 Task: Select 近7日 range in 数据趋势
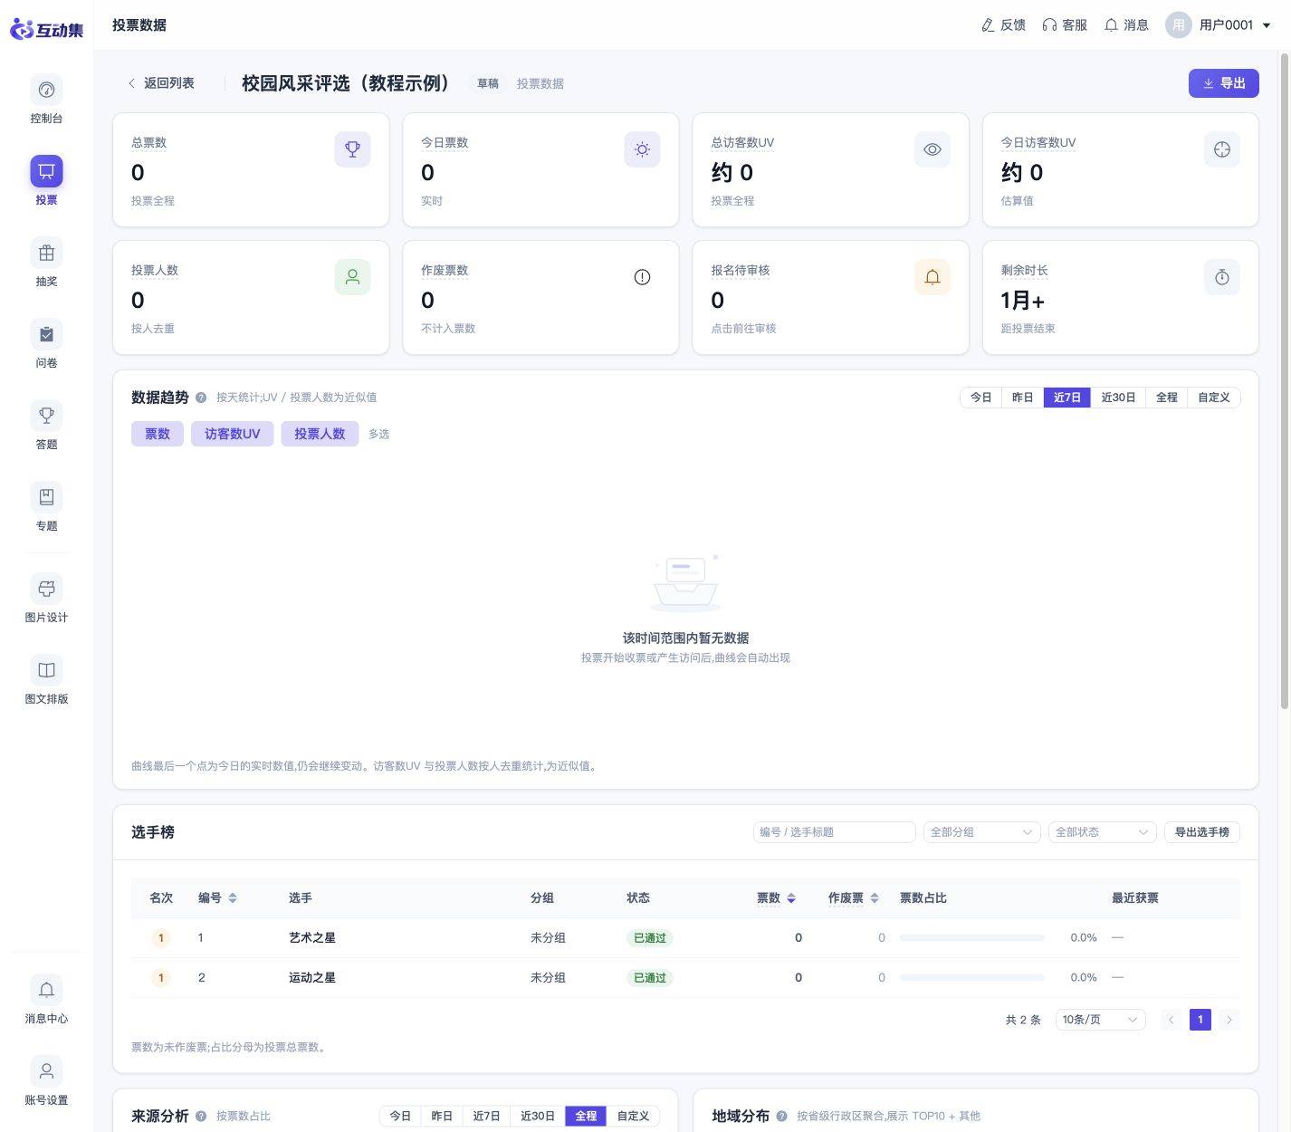click(x=1066, y=398)
